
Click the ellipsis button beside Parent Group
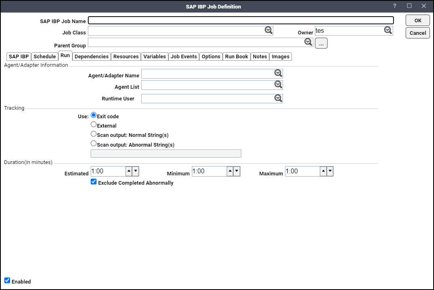[321, 43]
